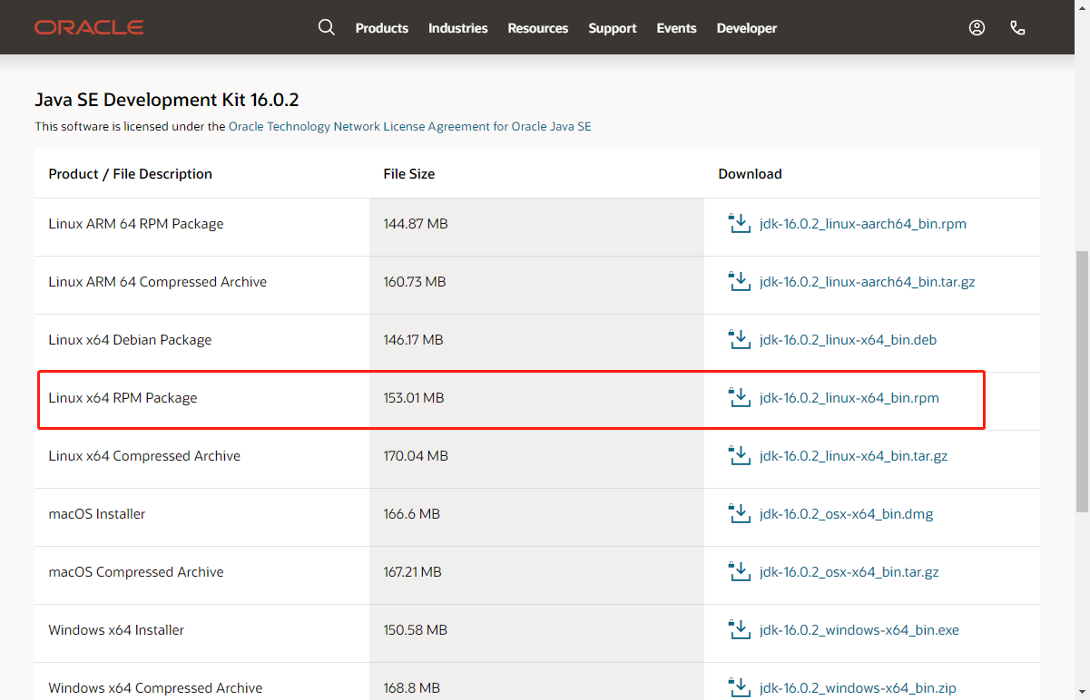Click download icon for windows-x64_bin.zip
This screenshot has width=1090, height=700.
739,687
